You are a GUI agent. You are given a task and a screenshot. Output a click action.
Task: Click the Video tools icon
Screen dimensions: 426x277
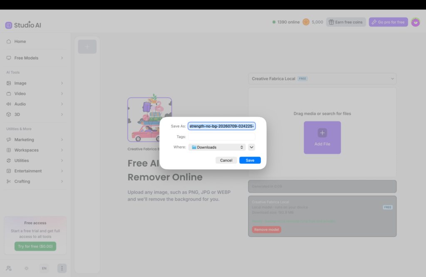coord(9,94)
